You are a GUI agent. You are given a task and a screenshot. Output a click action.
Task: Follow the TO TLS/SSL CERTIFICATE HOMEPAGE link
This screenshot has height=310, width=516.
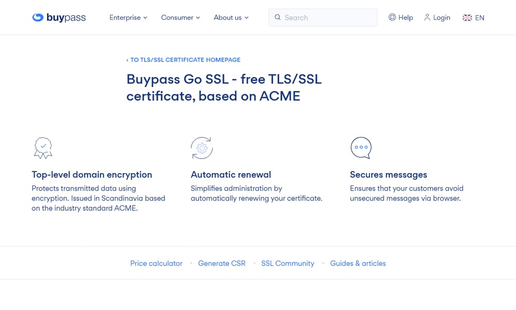183,59
